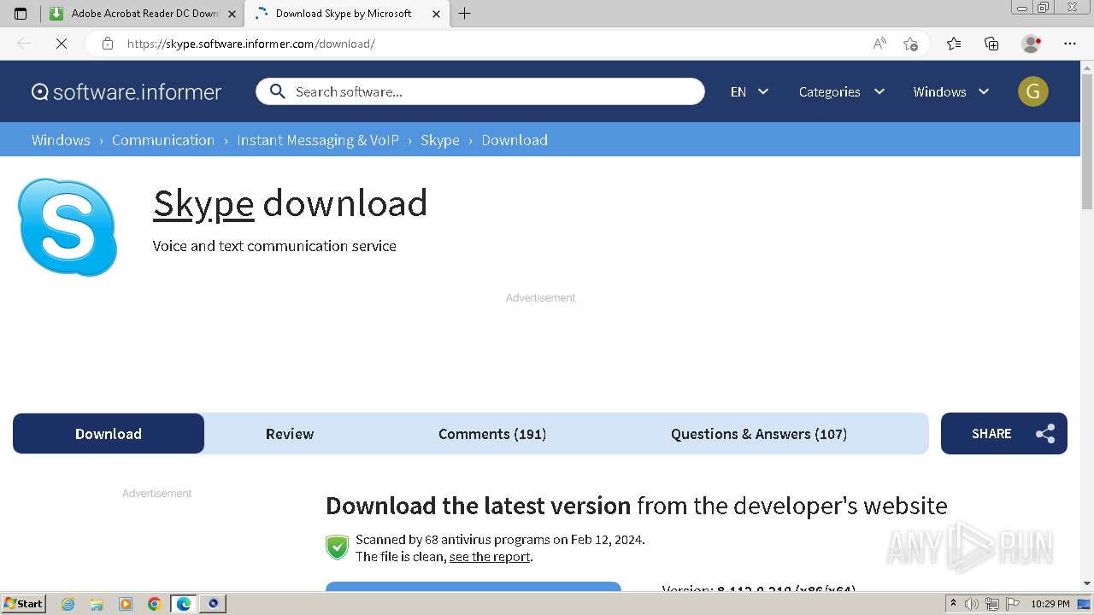This screenshot has width=1094, height=615.
Task: View site information lock icon
Action: 108,44
